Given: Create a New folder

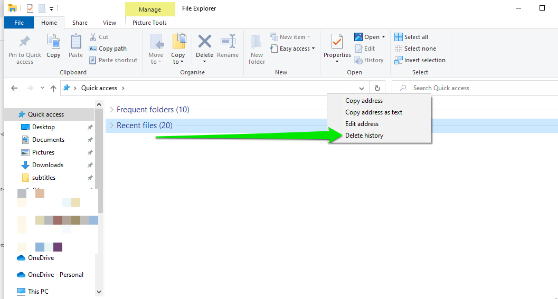Looking at the screenshot, I should [x=257, y=49].
